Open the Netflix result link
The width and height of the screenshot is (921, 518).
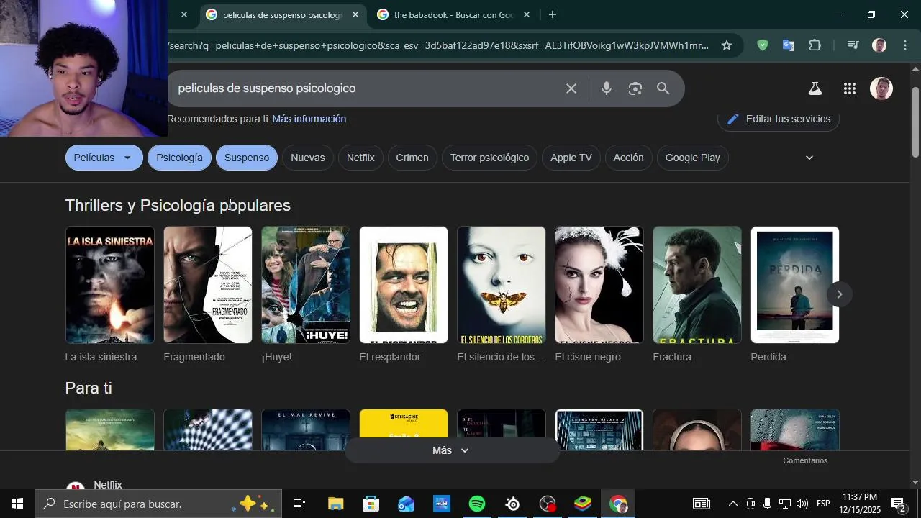click(x=108, y=485)
